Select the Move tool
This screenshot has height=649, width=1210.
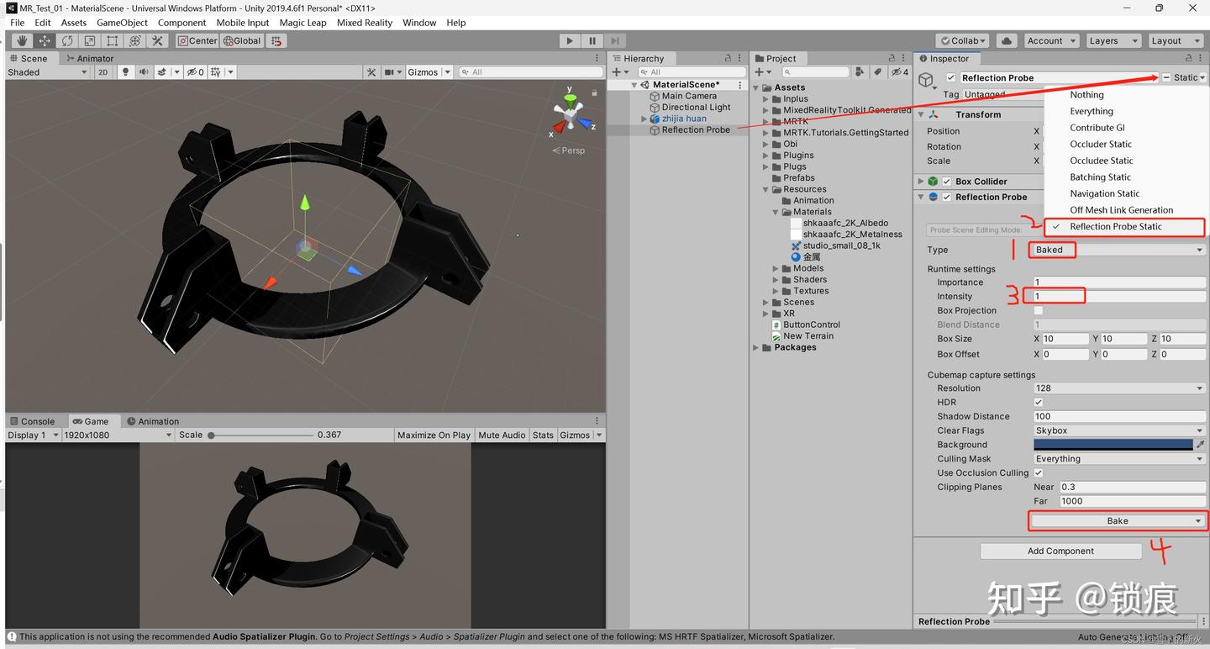45,40
